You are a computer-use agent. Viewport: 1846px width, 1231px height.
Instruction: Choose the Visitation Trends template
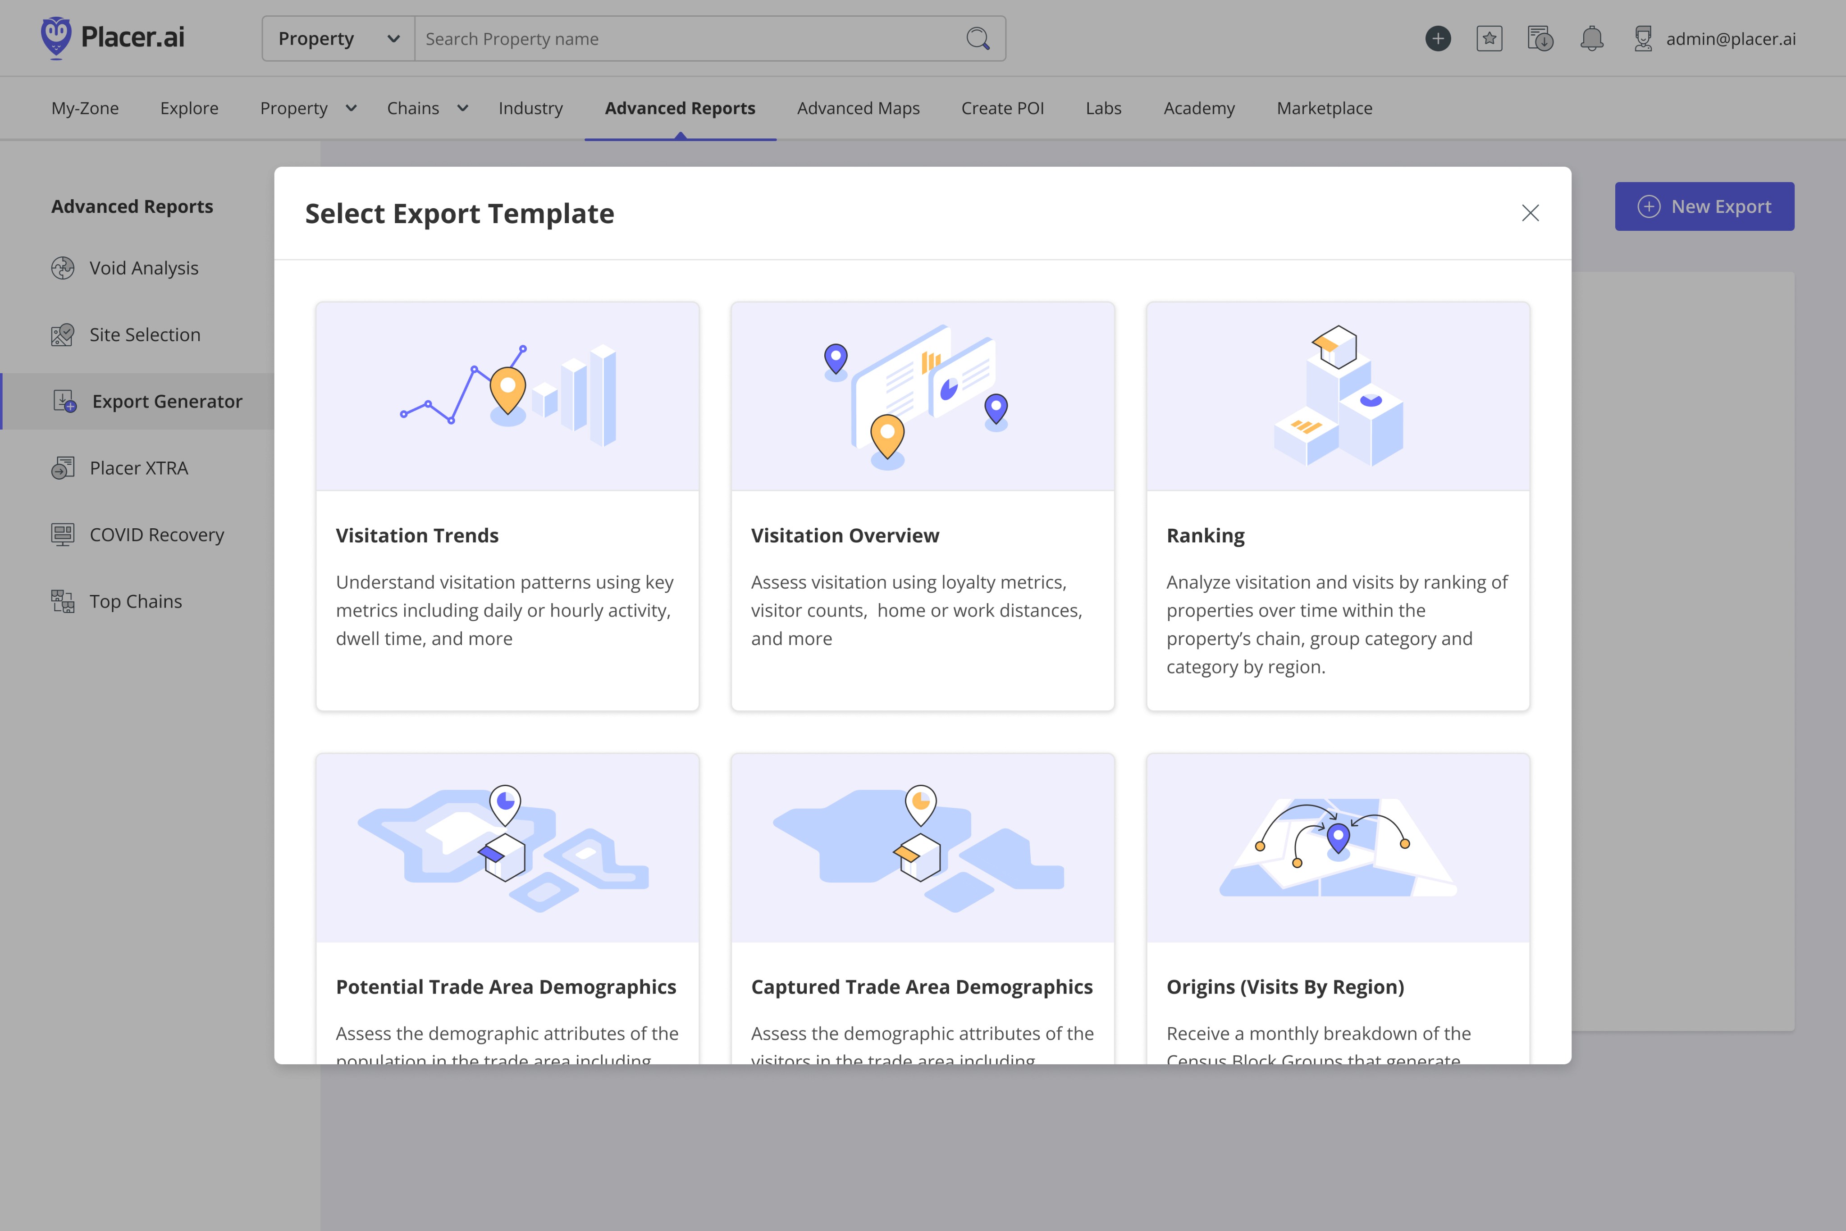pos(507,506)
